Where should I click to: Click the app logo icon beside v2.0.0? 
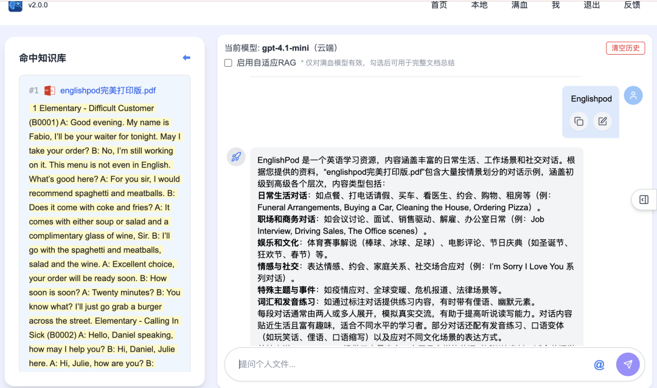(15, 6)
